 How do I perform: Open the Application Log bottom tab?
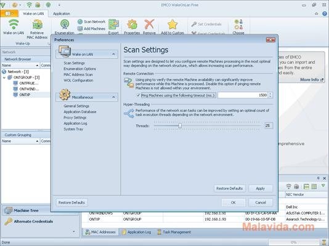[137, 232]
